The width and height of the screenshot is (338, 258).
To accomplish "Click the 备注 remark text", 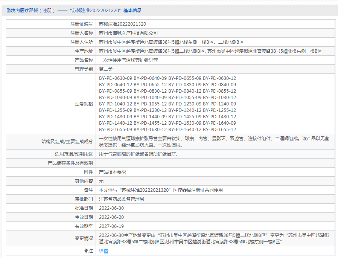I will [x=161, y=190].
